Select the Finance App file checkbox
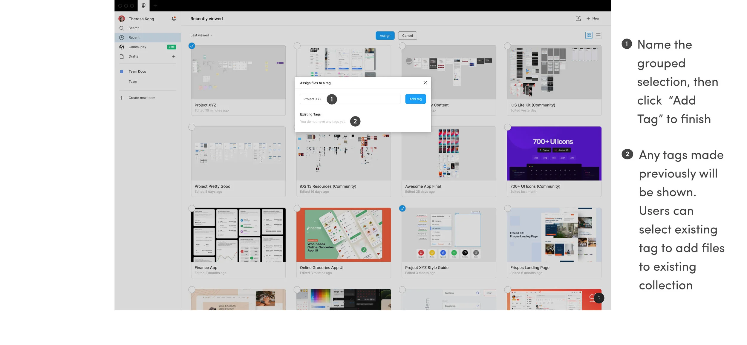This screenshot has height=345, width=747. (192, 208)
